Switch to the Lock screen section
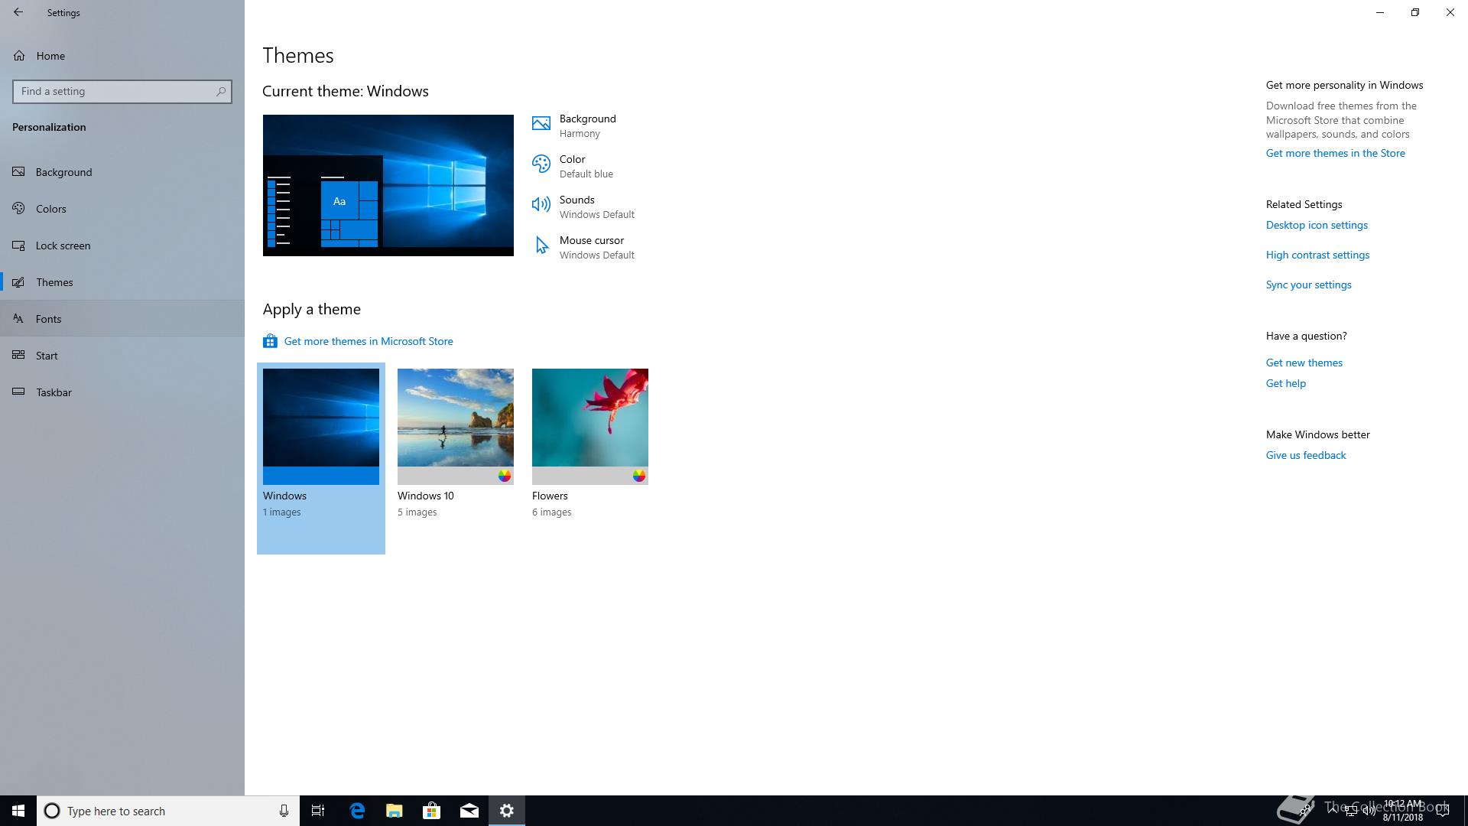Viewport: 1468px width, 826px height. point(63,246)
